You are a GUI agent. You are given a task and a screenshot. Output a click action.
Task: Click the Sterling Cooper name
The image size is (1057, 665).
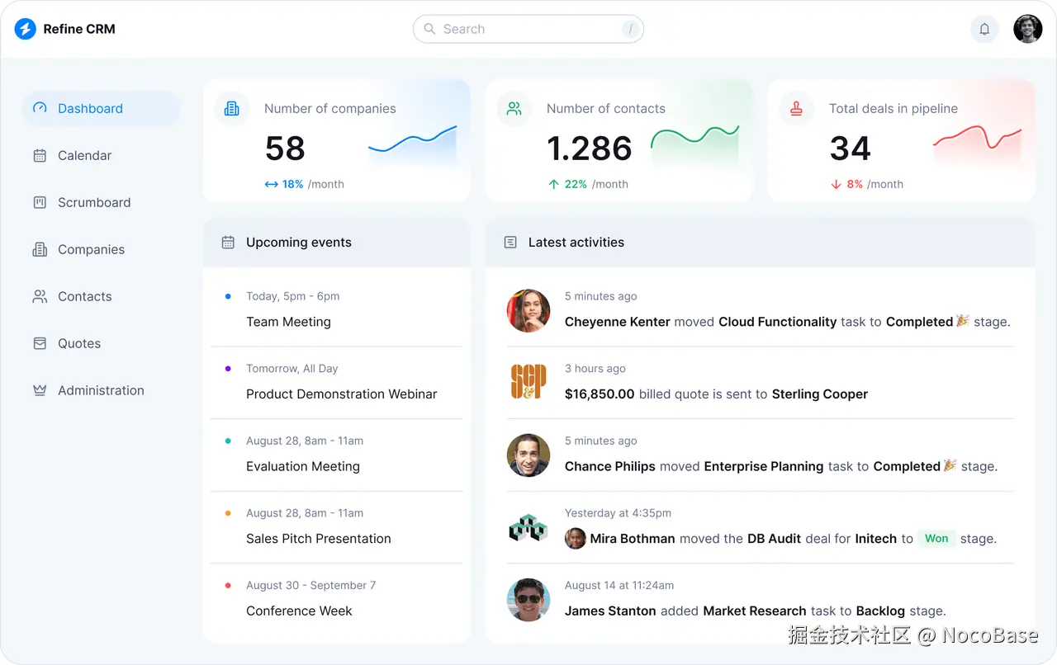tap(820, 394)
